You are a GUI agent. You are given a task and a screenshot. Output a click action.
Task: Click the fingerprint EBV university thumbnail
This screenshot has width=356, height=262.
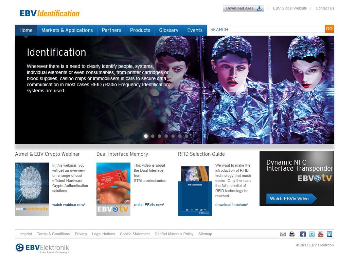point(32,189)
